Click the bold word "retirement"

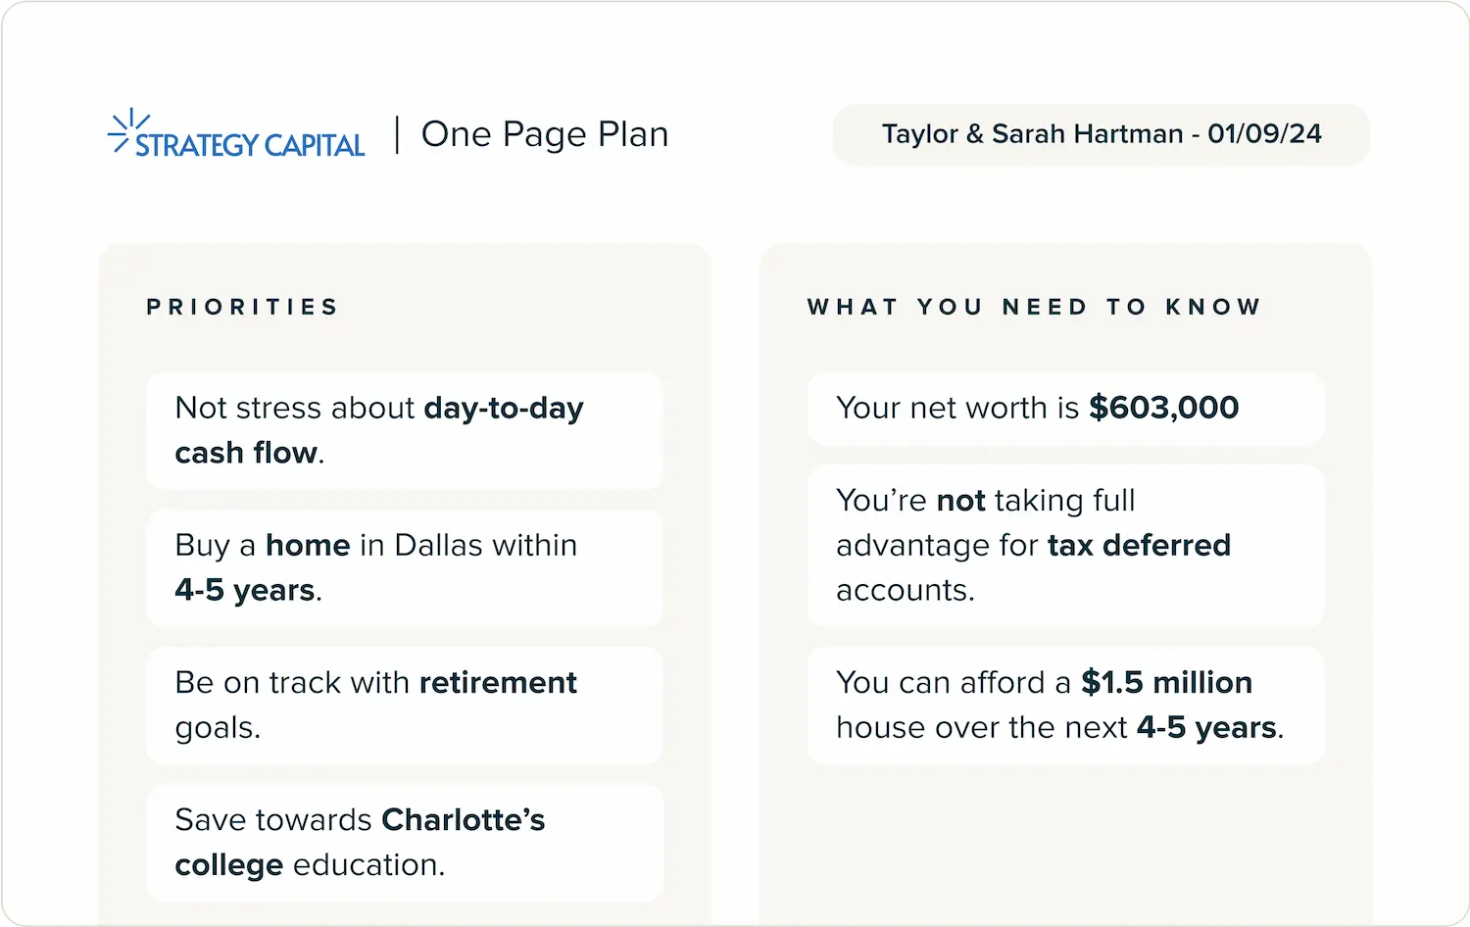(x=498, y=682)
